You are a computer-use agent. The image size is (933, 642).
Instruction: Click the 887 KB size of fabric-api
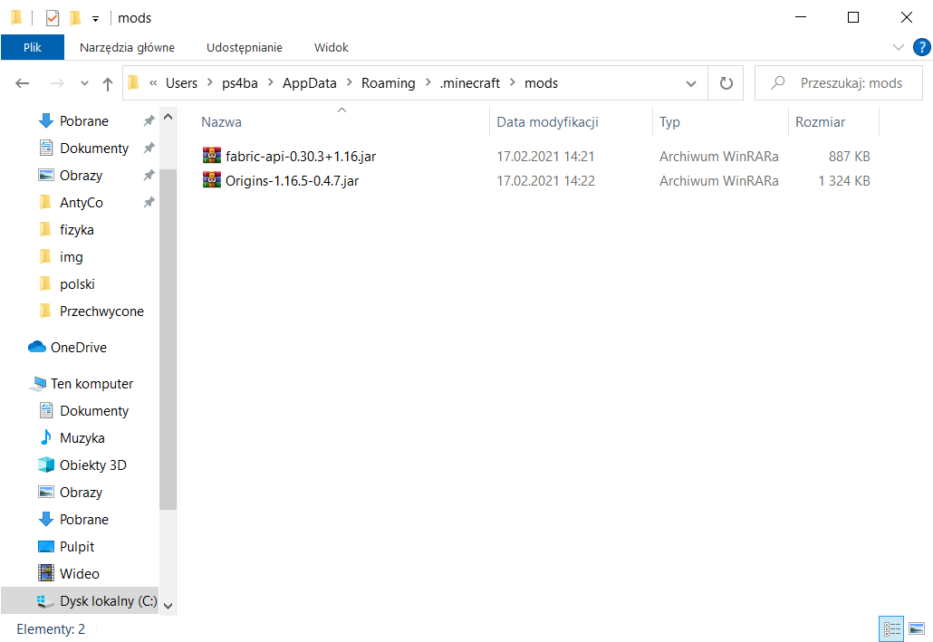pos(849,156)
